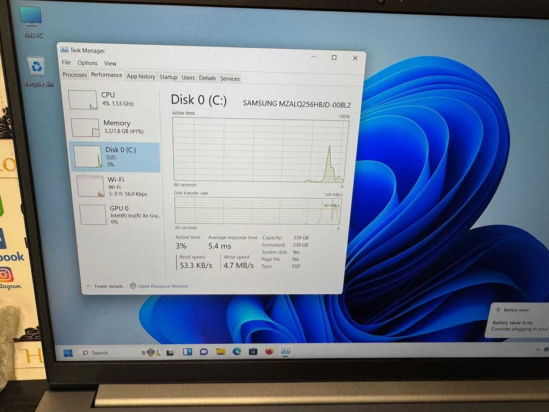The width and height of the screenshot is (549, 412).
Task: Open File Explorer from the taskbar
Action: [220, 351]
